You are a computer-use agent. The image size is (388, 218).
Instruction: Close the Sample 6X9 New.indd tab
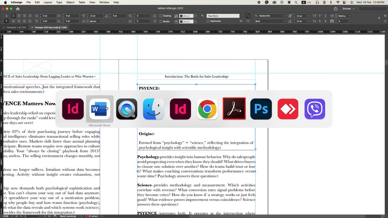click(32, 27)
